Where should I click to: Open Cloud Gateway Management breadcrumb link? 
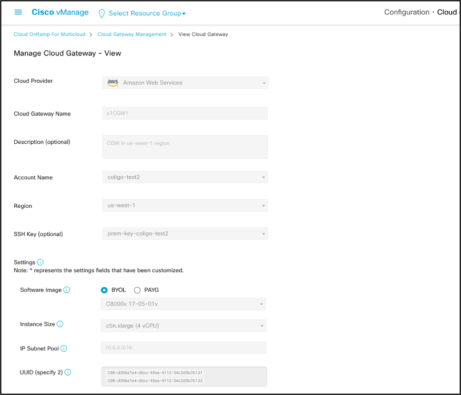132,34
